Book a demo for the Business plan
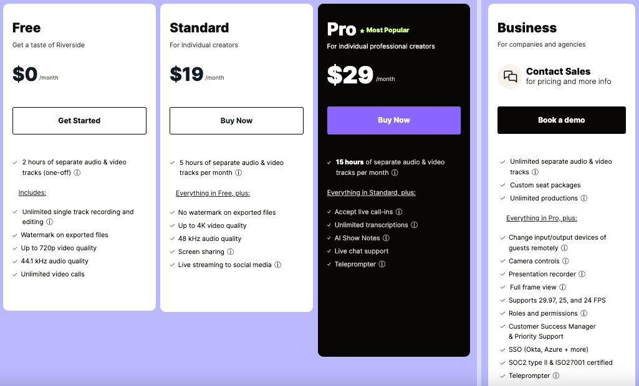 [561, 120]
